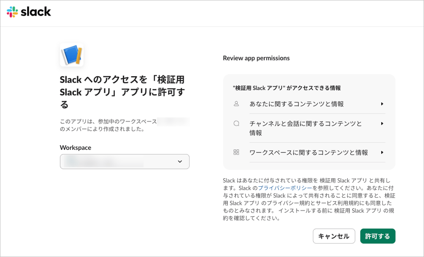Open the Workspace dropdown
424x257 pixels.
(x=125, y=161)
